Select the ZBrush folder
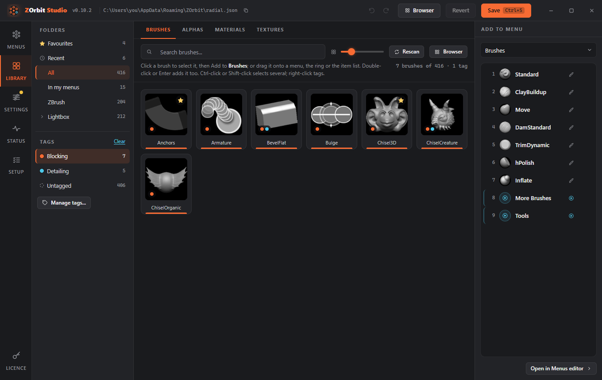 (82, 102)
